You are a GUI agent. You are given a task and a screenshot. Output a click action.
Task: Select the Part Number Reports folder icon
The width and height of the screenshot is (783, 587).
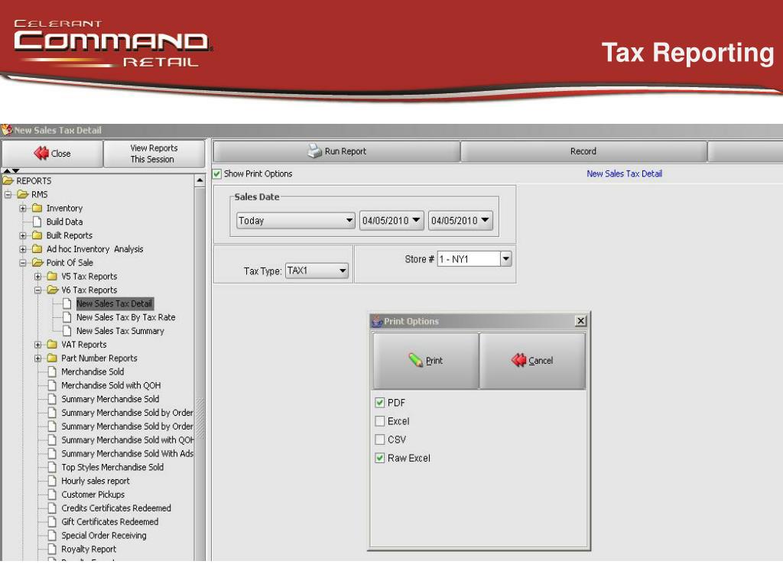pos(53,358)
